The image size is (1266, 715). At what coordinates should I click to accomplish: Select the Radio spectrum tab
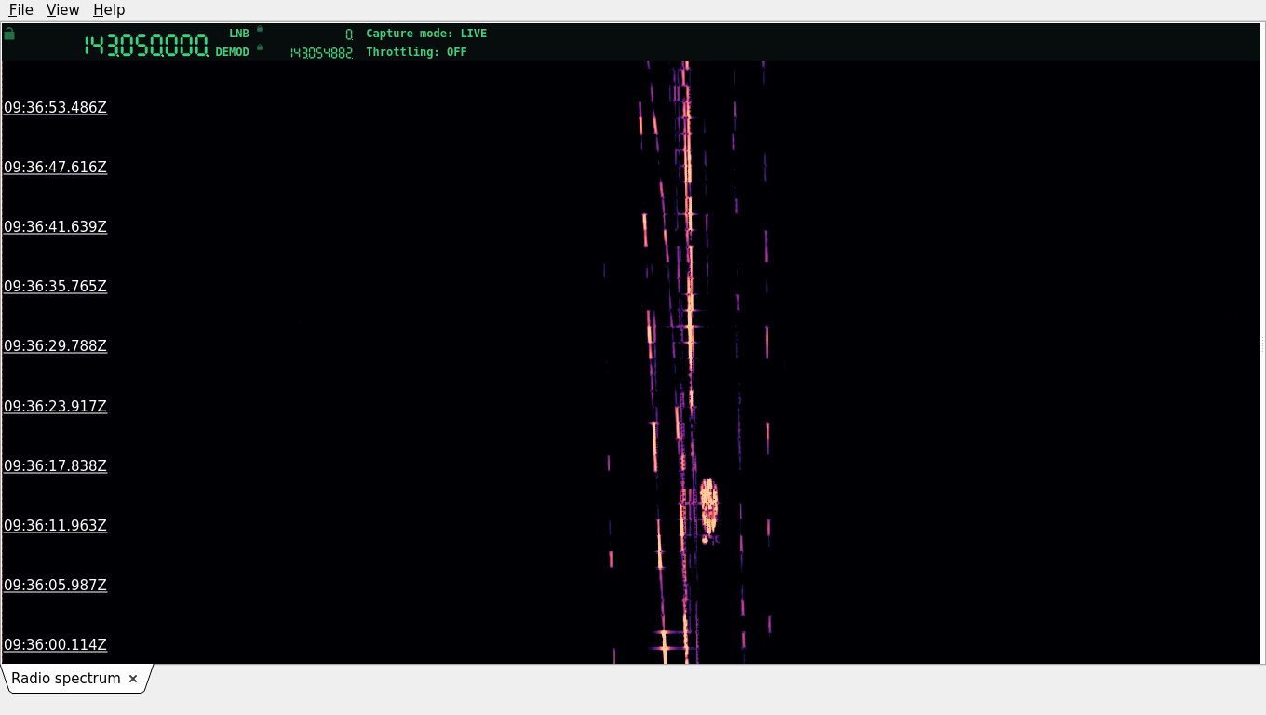tap(66, 679)
